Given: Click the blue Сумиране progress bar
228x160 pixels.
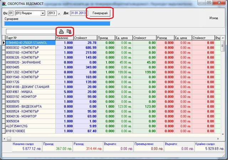Looking at the screenshot, I should click(x=57, y=24).
